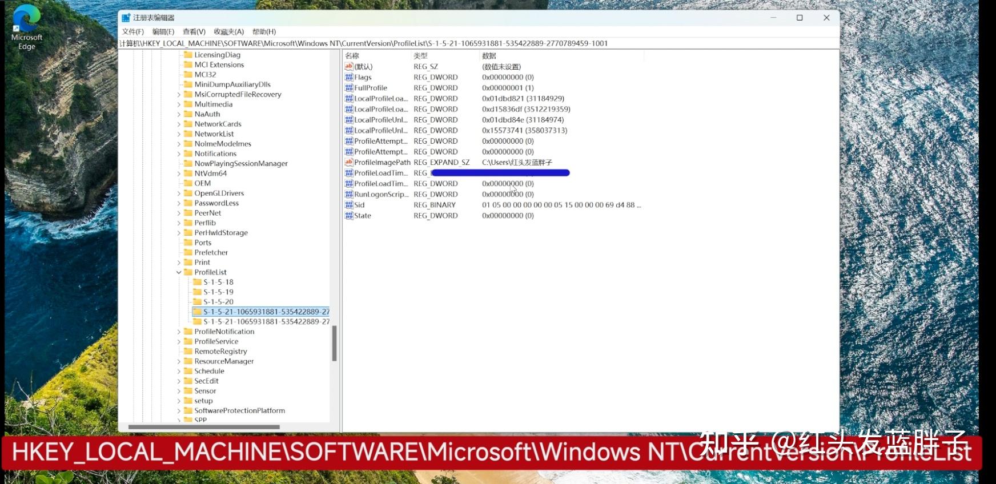Click the MCI Extensions folder icon
The width and height of the screenshot is (996, 484).
[x=188, y=64]
